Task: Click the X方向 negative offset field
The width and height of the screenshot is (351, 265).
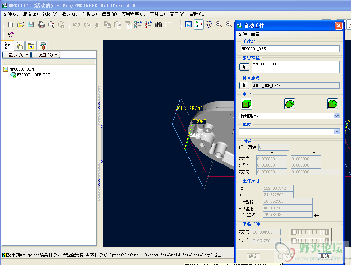Action: 272,159
